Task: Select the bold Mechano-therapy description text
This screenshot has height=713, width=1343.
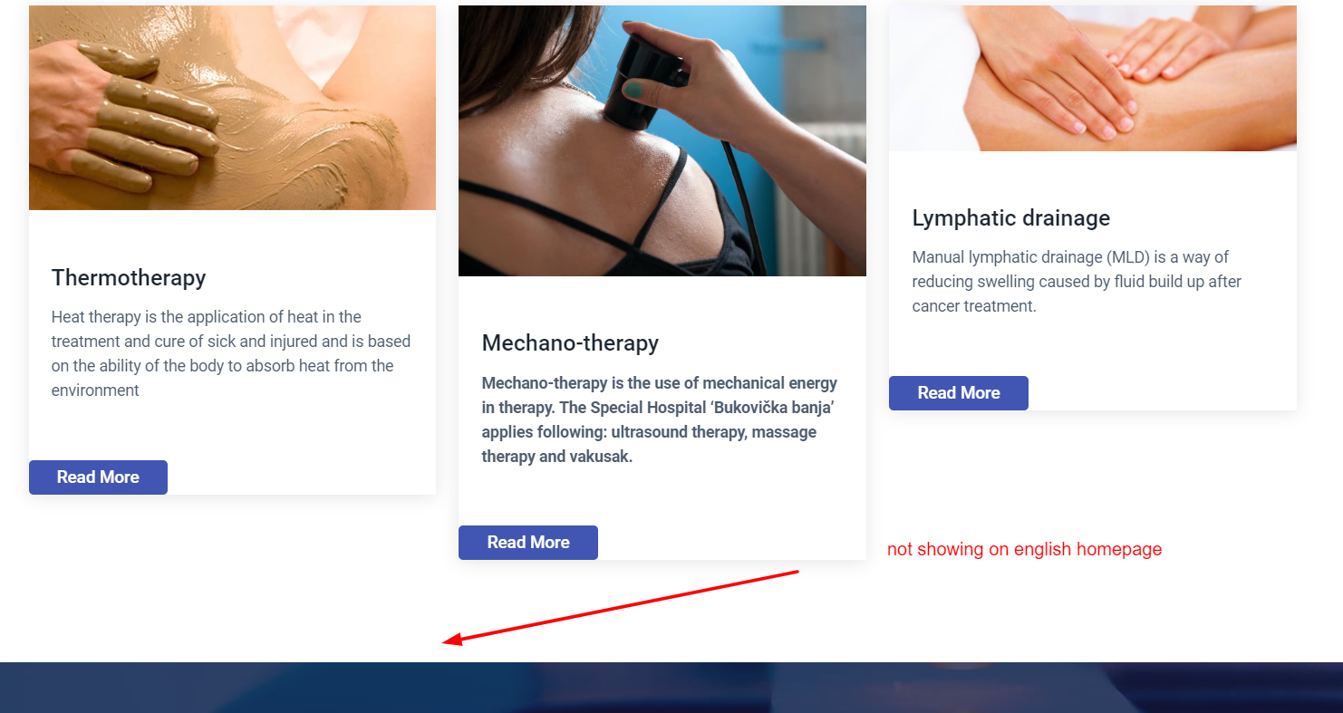Action: (660, 419)
